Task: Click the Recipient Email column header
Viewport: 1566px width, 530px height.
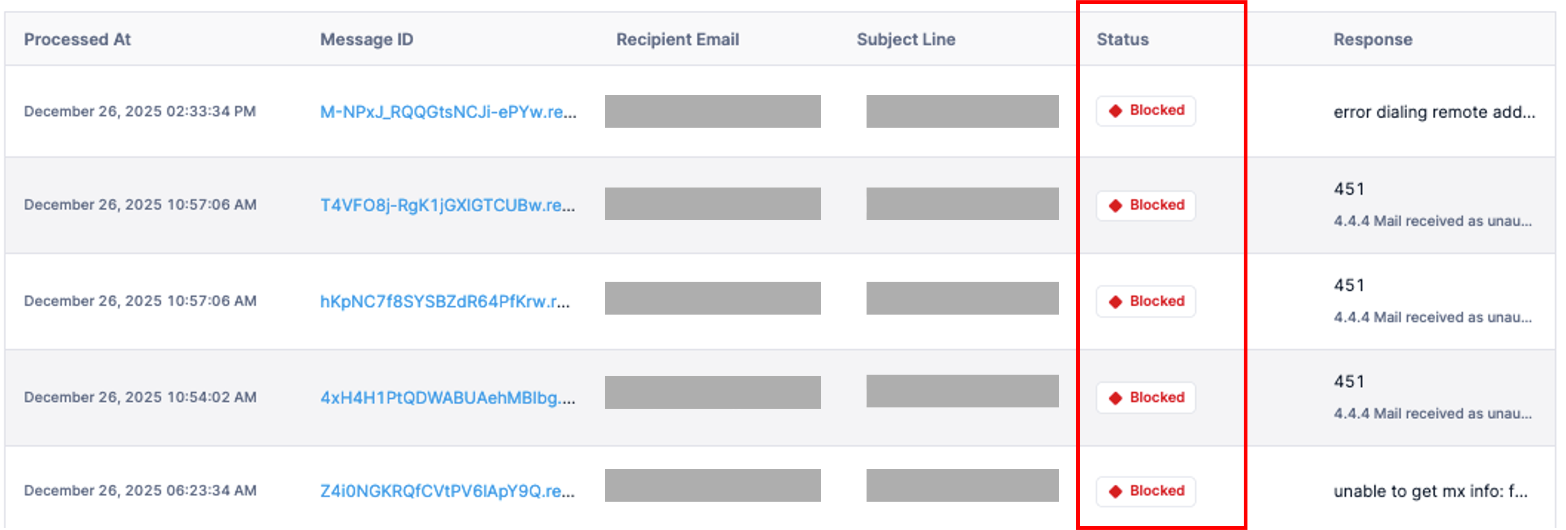Action: pos(677,40)
